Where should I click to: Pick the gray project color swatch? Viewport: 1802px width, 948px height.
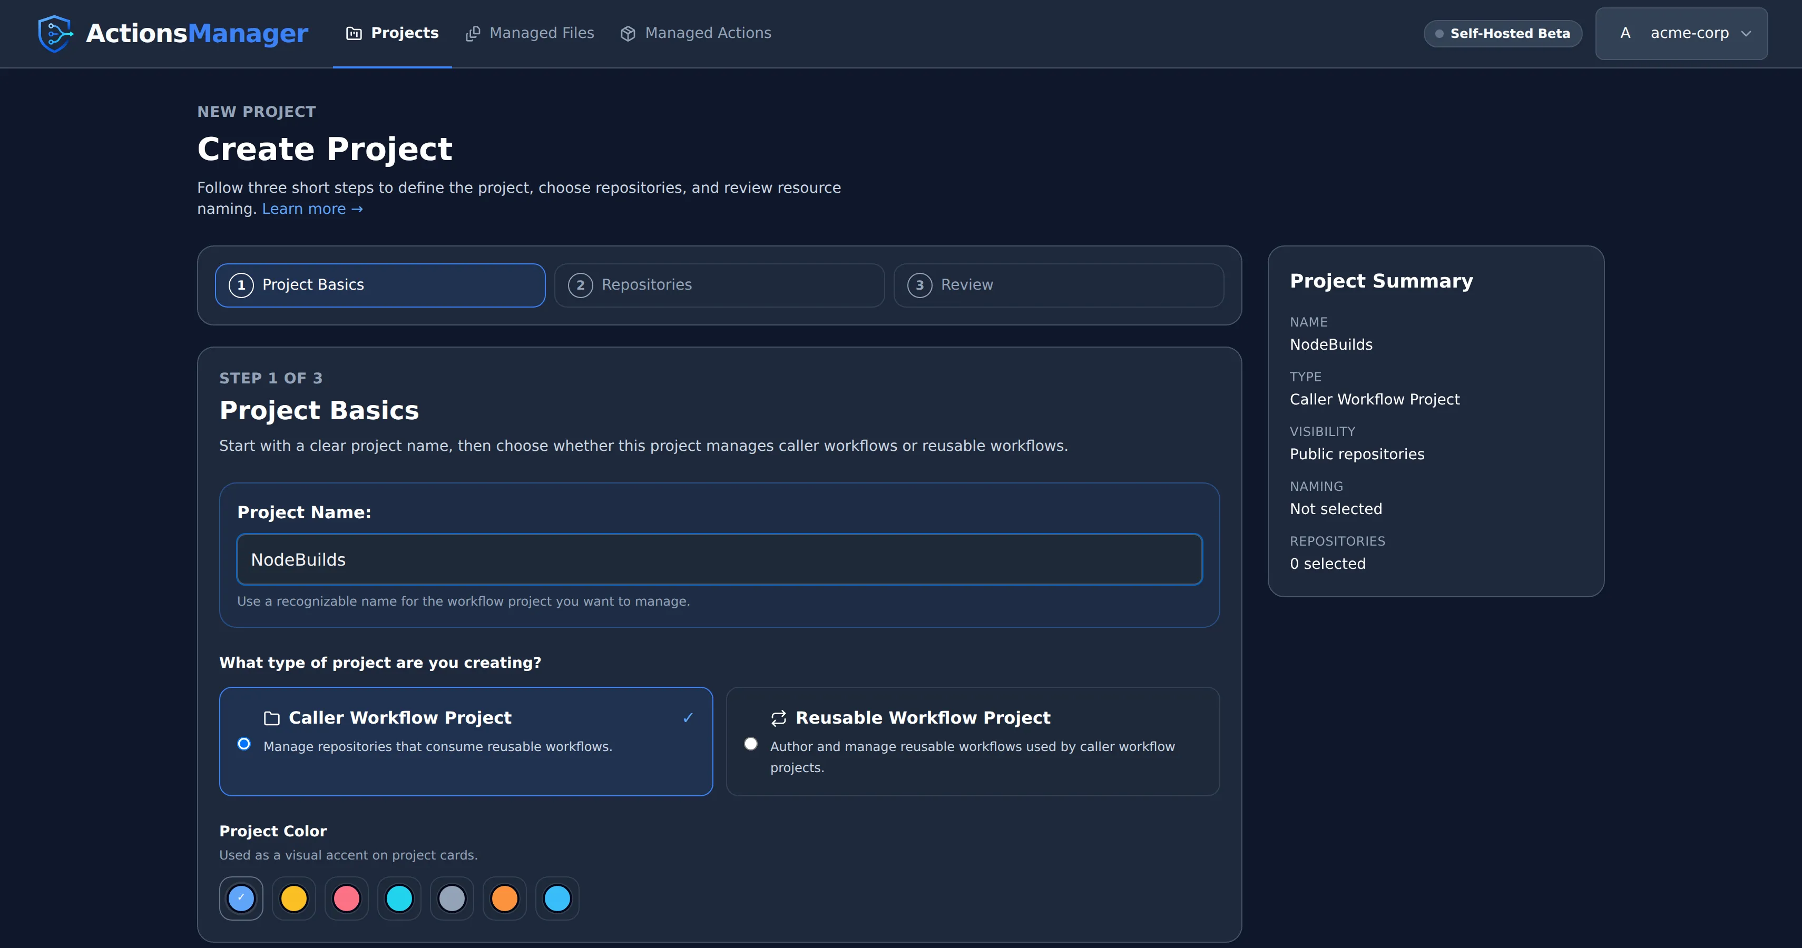point(452,898)
